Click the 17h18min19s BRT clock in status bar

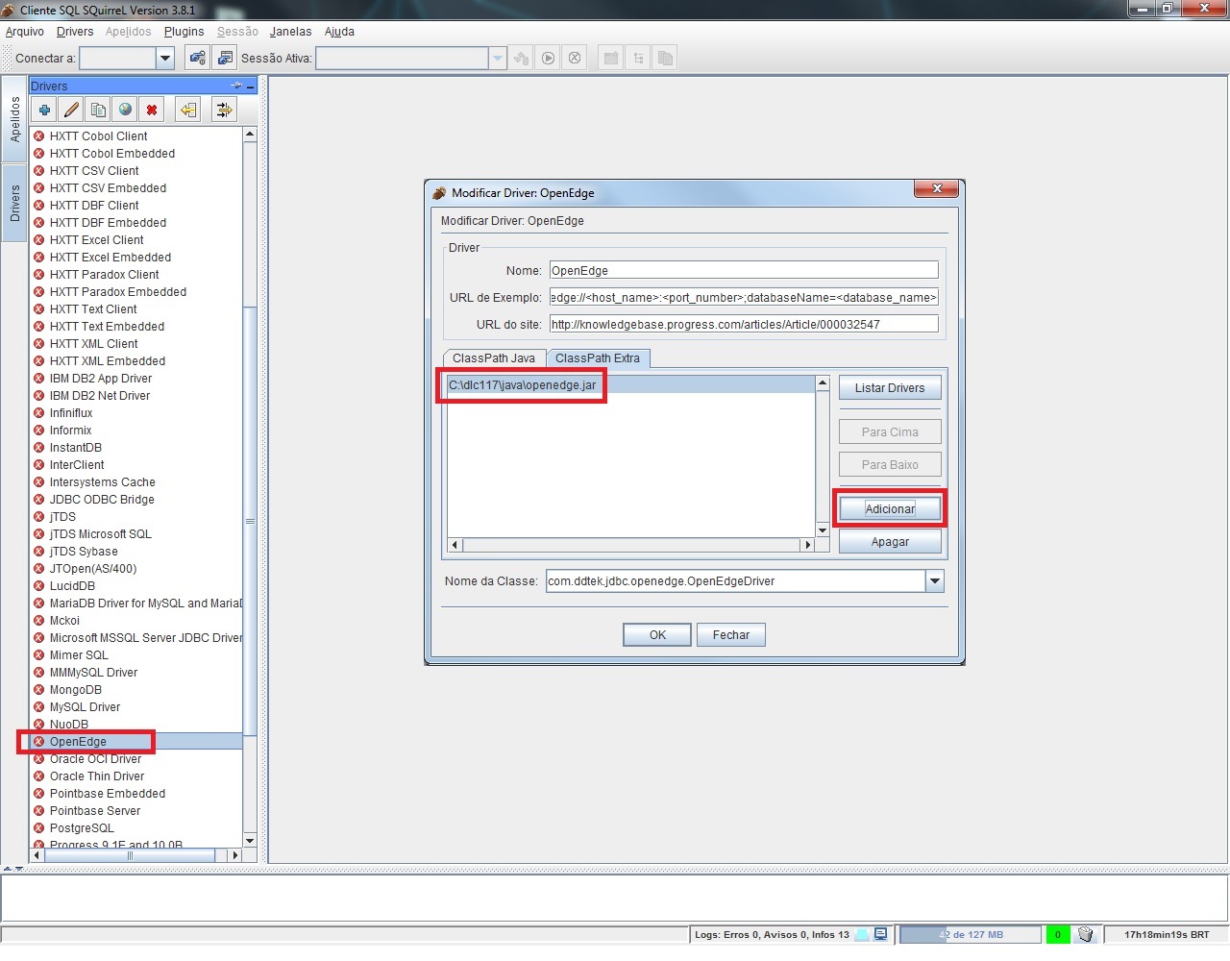pos(1167,934)
